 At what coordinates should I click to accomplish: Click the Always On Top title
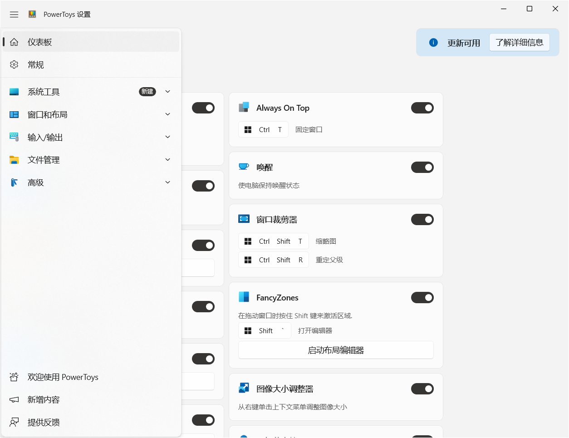(x=283, y=108)
